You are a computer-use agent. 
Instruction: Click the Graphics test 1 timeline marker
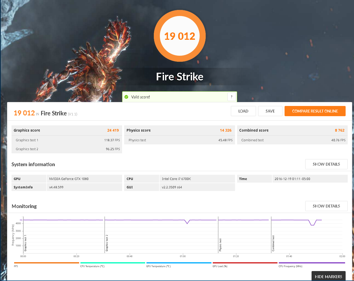pyautogui.click(x=25, y=243)
